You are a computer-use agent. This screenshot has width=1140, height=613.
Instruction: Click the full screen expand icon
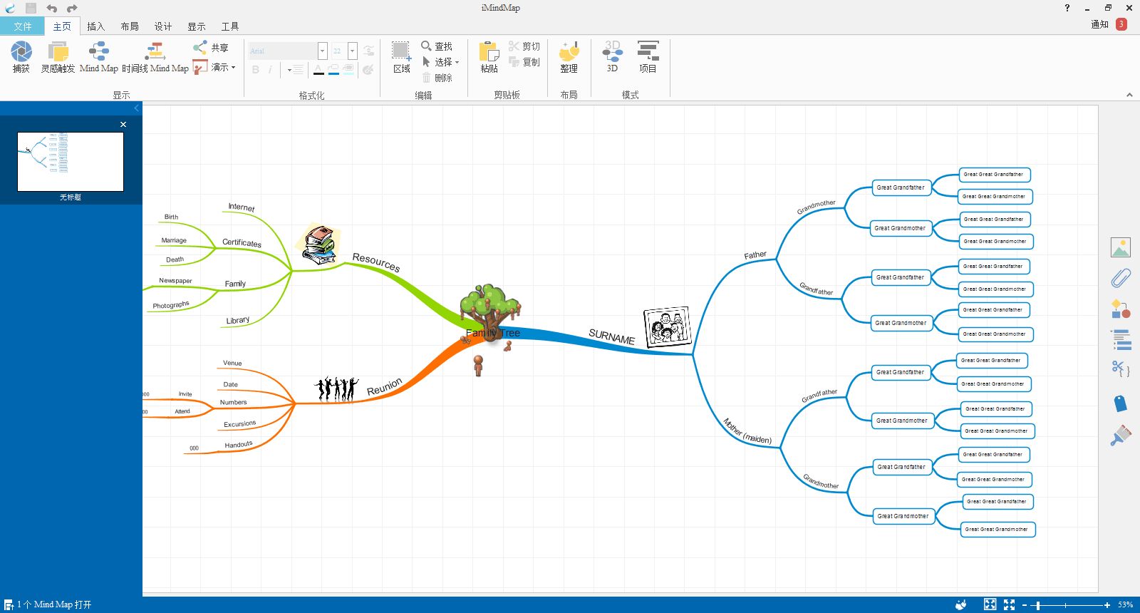tap(1010, 604)
